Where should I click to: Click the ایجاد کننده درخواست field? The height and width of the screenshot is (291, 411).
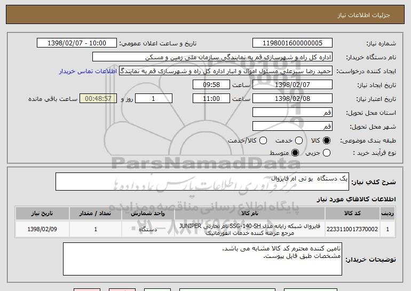tap(226, 71)
